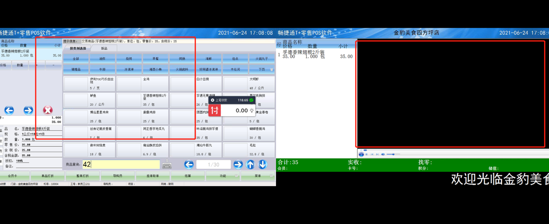Image resolution: width=549 pixels, height=224 pixels.
Task: Select the 调理品 category
Action: tap(76, 69)
